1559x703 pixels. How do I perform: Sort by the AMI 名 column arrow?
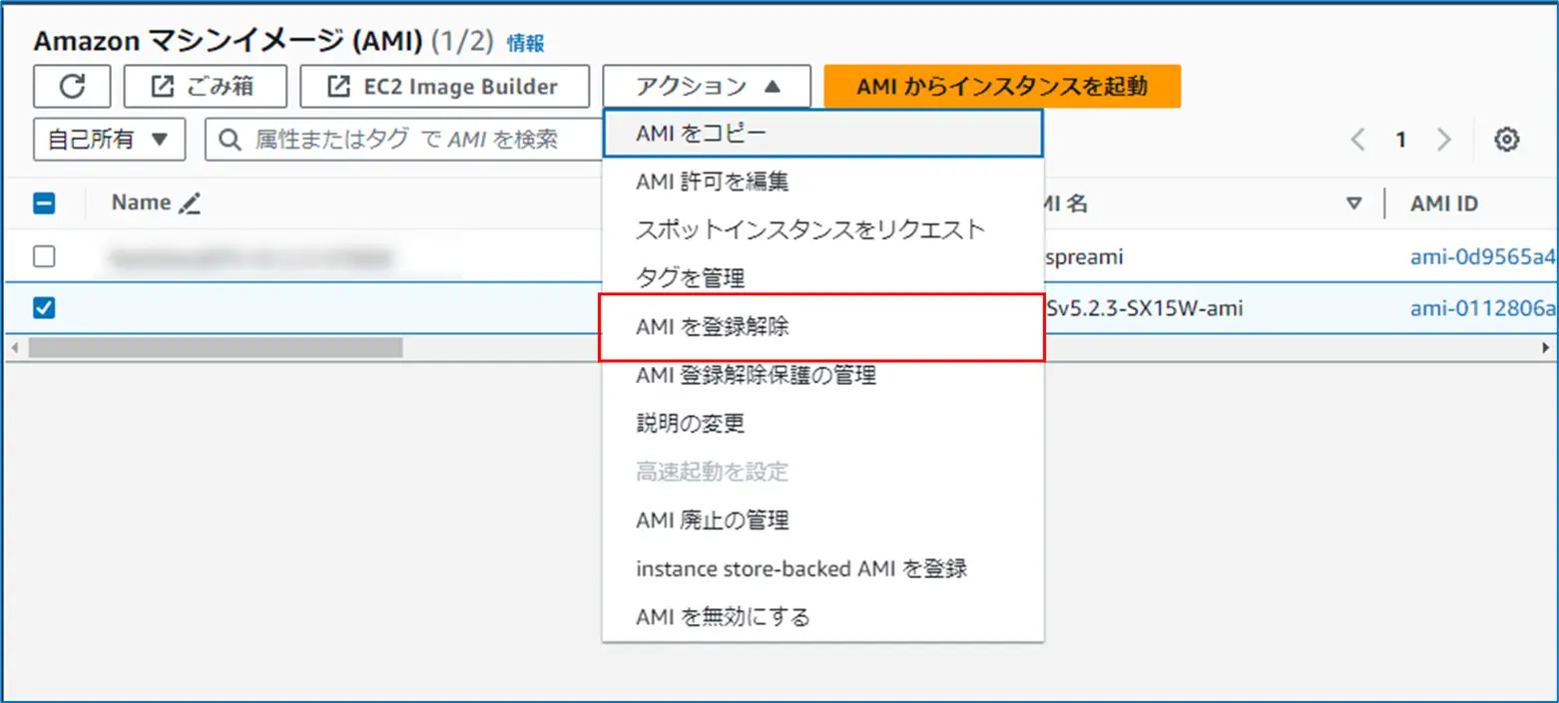tap(1354, 203)
